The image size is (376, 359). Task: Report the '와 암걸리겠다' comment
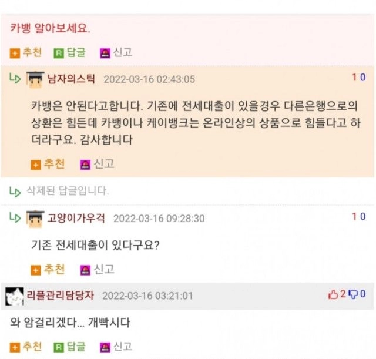(x=116, y=347)
